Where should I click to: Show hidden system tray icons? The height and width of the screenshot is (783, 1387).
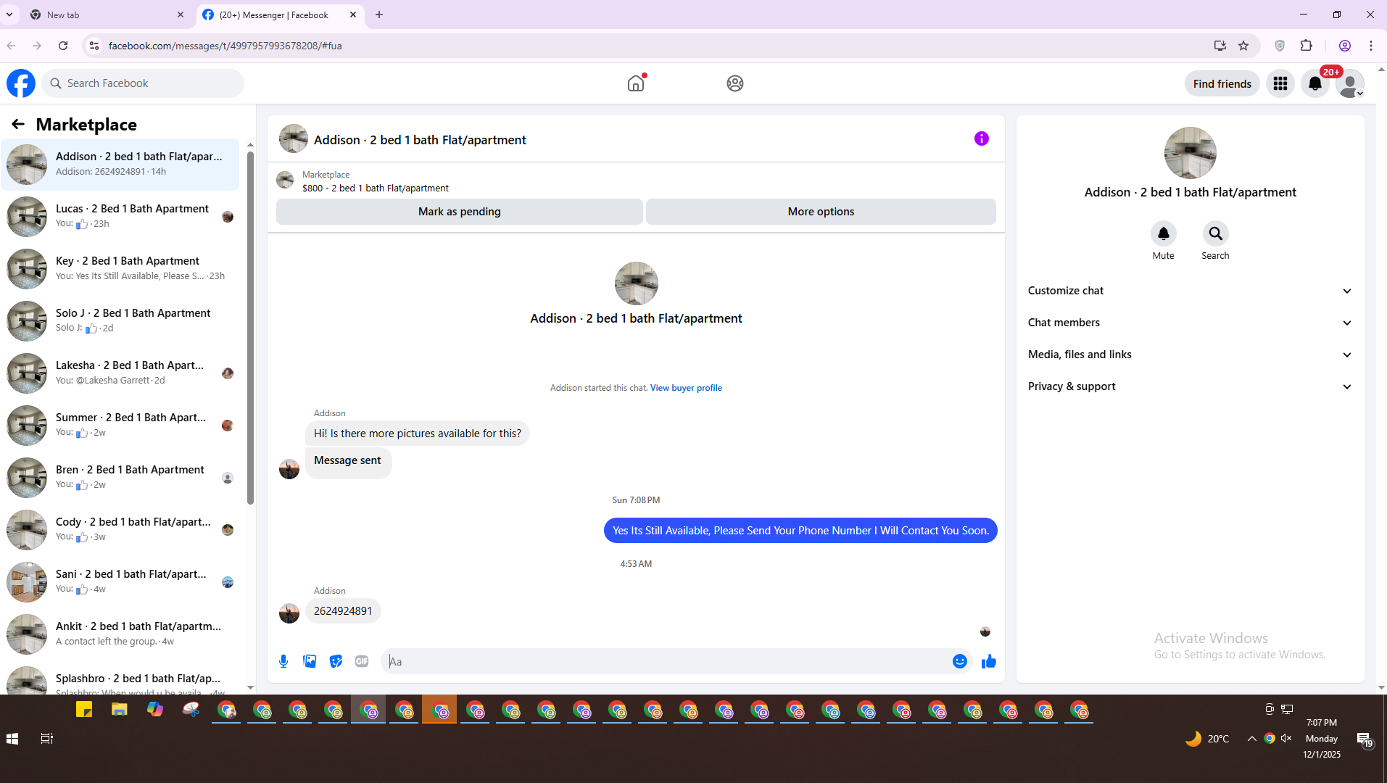click(1251, 739)
